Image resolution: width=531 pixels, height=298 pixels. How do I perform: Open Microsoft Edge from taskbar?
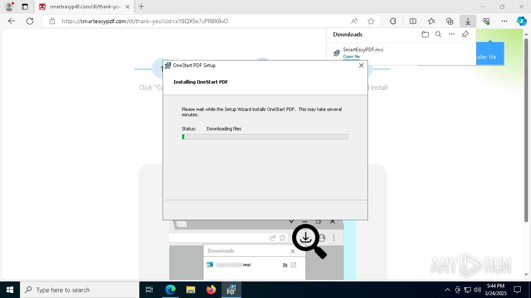pyautogui.click(x=171, y=290)
